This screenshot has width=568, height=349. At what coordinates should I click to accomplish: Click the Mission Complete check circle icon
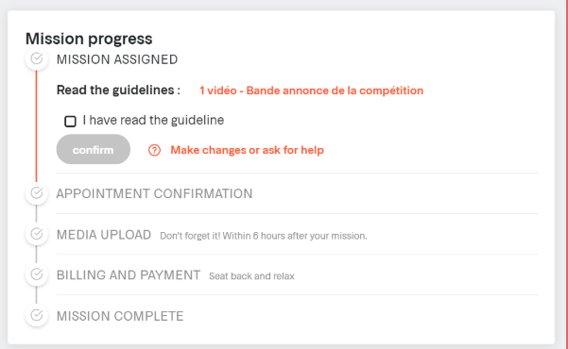(37, 315)
